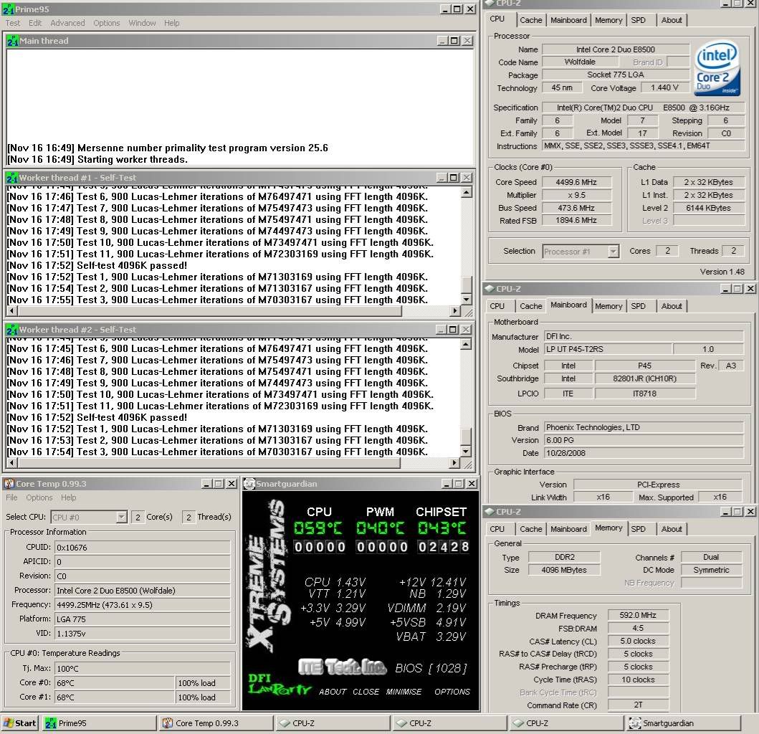Click the CPU-Z Mainboard window title icon
This screenshot has height=734, width=759.
point(490,289)
